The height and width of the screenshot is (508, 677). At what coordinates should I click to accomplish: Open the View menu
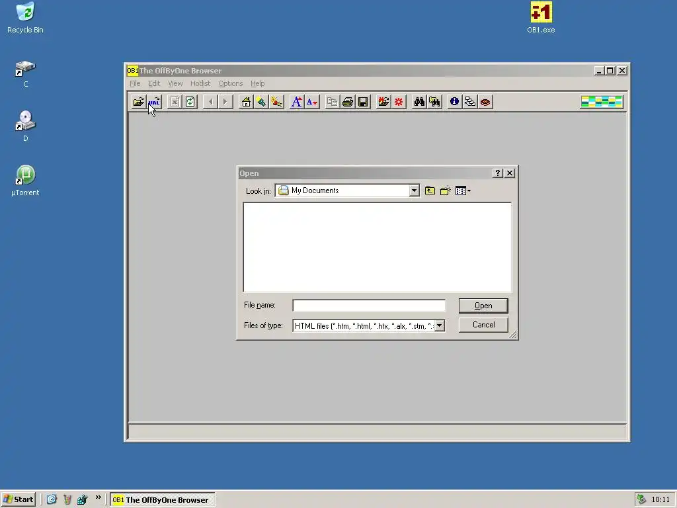click(175, 83)
